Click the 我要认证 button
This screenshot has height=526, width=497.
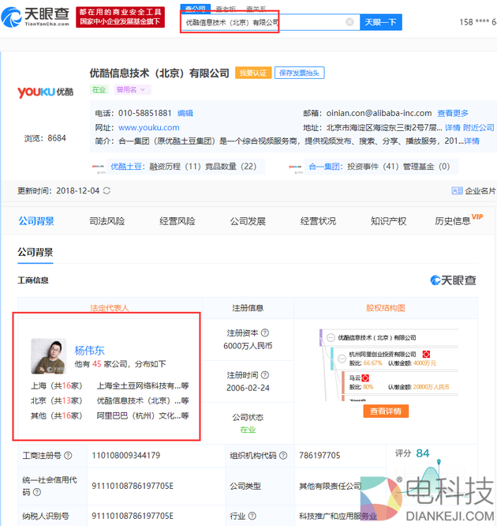coord(252,73)
